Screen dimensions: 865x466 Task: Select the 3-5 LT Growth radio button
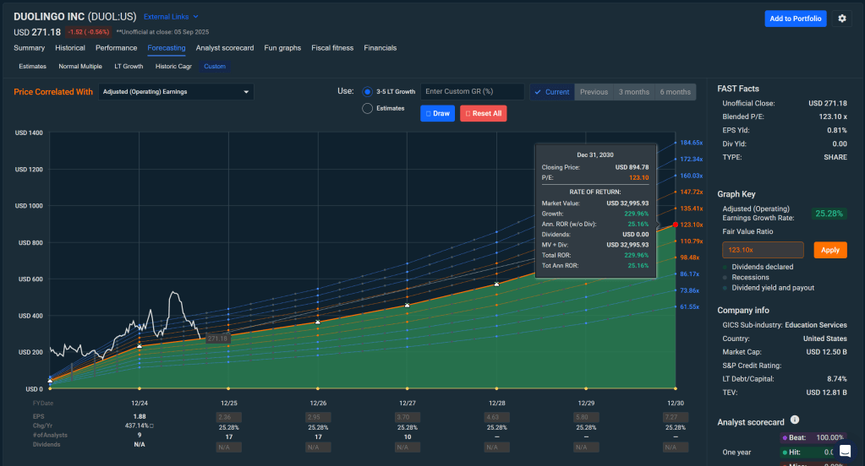(367, 92)
